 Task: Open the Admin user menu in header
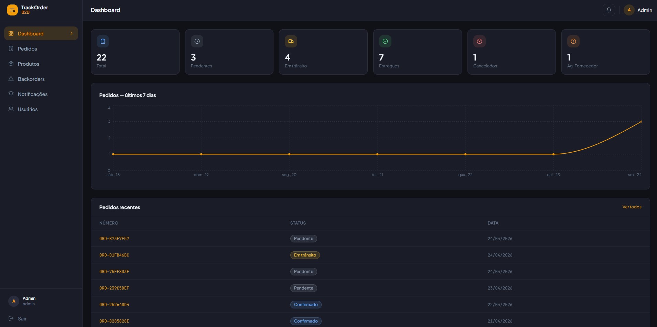pyautogui.click(x=638, y=10)
